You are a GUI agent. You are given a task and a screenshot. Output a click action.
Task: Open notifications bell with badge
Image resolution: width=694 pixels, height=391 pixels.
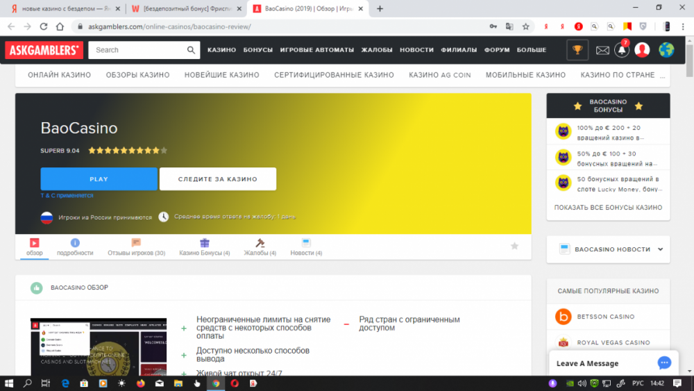tap(621, 50)
